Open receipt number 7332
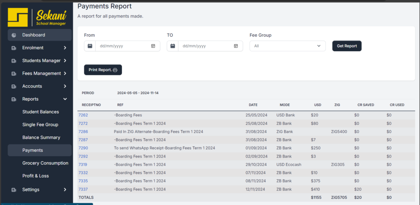Screen dimensions: 420x205 (83, 173)
